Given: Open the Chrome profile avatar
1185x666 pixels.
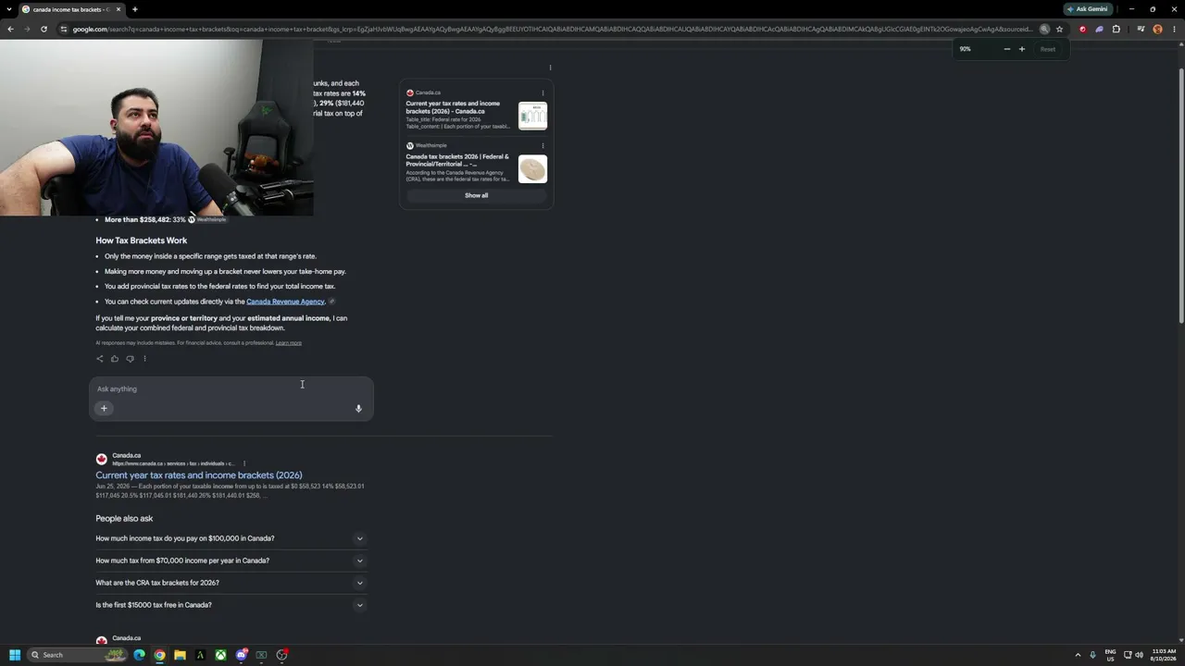Looking at the screenshot, I should pyautogui.click(x=1157, y=29).
